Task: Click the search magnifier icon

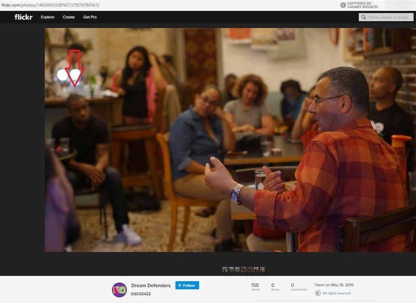Action: tap(364, 17)
